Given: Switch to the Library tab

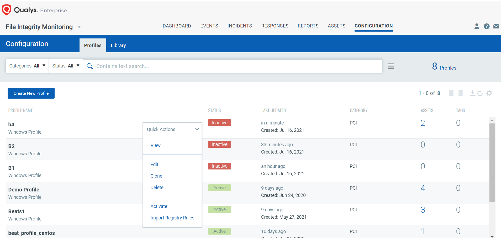Looking at the screenshot, I should 118,46.
